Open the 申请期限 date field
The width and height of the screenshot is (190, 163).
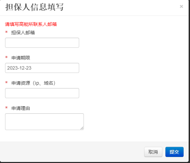point(42,68)
